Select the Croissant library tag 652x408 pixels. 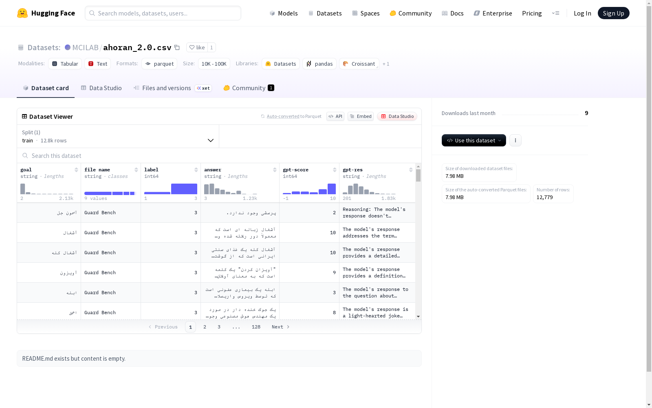pos(359,64)
